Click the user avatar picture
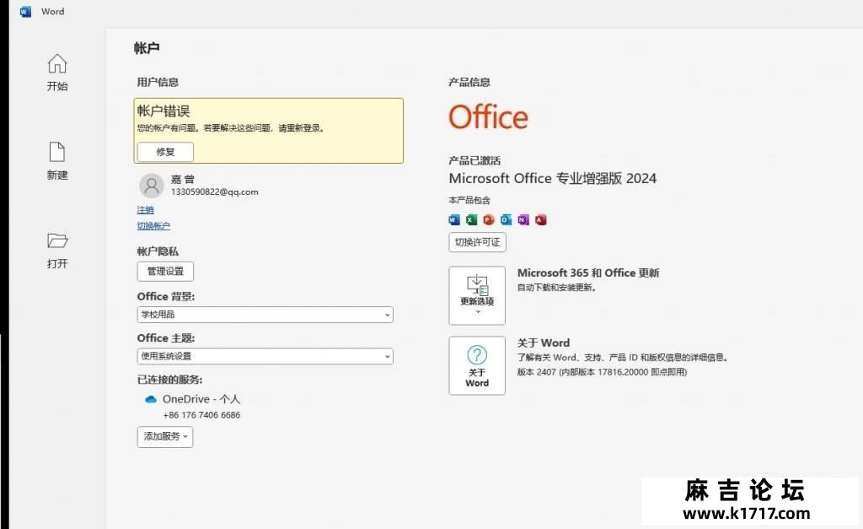 pos(152,186)
